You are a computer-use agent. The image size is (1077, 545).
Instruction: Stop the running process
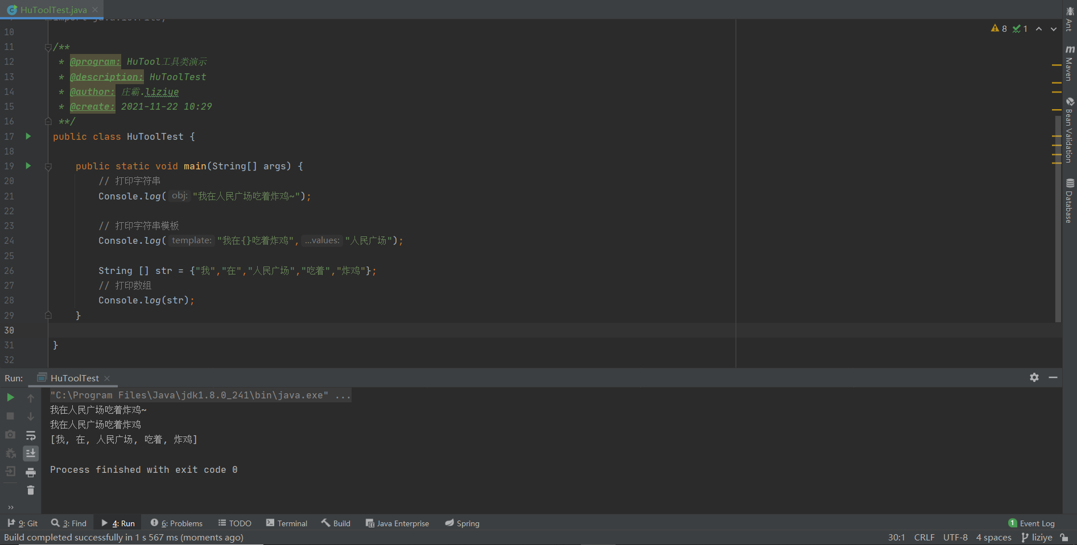[x=10, y=416]
